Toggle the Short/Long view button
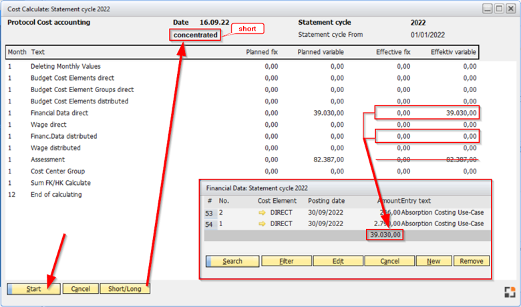 pyautogui.click(x=125, y=289)
